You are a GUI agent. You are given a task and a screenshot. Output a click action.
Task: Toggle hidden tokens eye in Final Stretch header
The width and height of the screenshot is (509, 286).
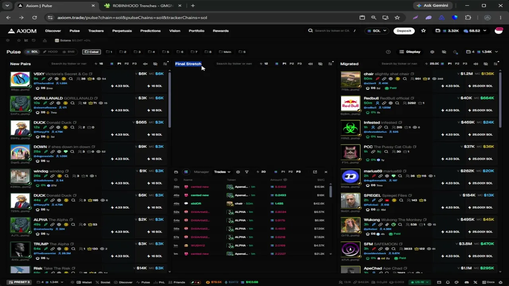pos(320,64)
